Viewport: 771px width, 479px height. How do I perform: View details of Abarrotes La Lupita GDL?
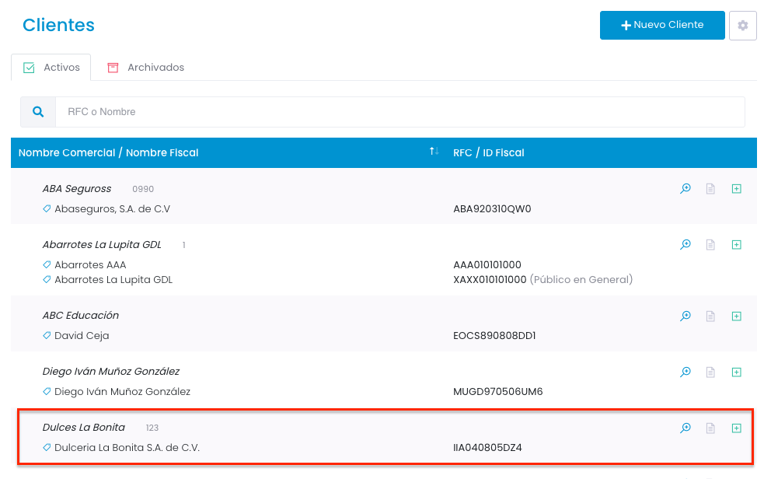pos(686,244)
